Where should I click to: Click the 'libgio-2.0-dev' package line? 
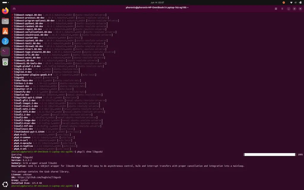pyautogui.click(x=45, y=69)
